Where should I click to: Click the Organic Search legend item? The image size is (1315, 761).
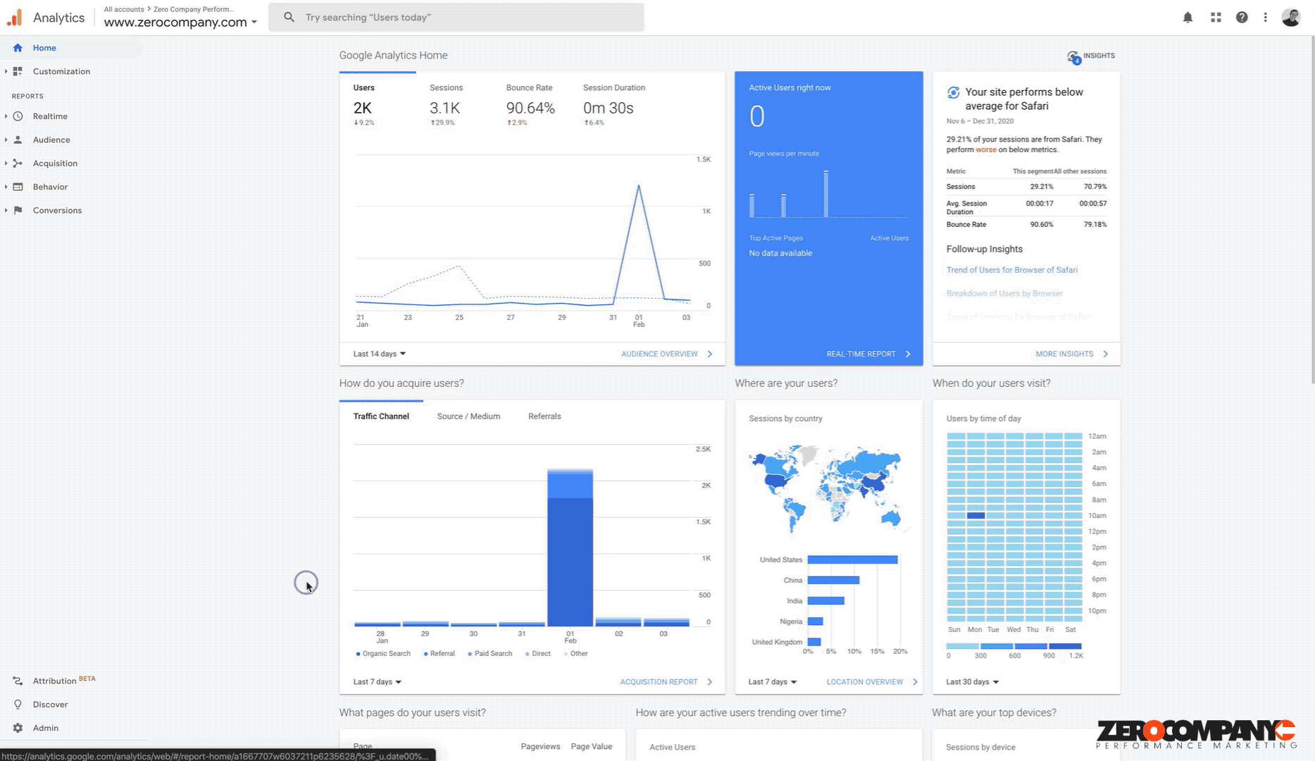383,654
